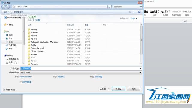Open address bar history dropdown arrow
This screenshot has height=108, width=192.
(106, 7)
